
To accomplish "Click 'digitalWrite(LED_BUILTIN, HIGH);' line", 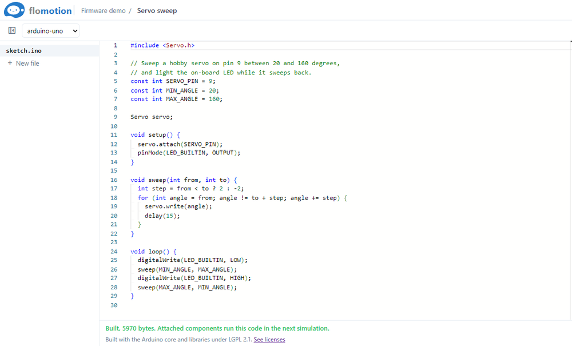I will [194, 277].
